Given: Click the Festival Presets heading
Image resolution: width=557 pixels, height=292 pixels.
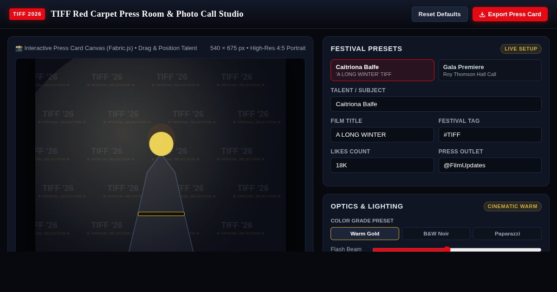Looking at the screenshot, I should click(366, 49).
